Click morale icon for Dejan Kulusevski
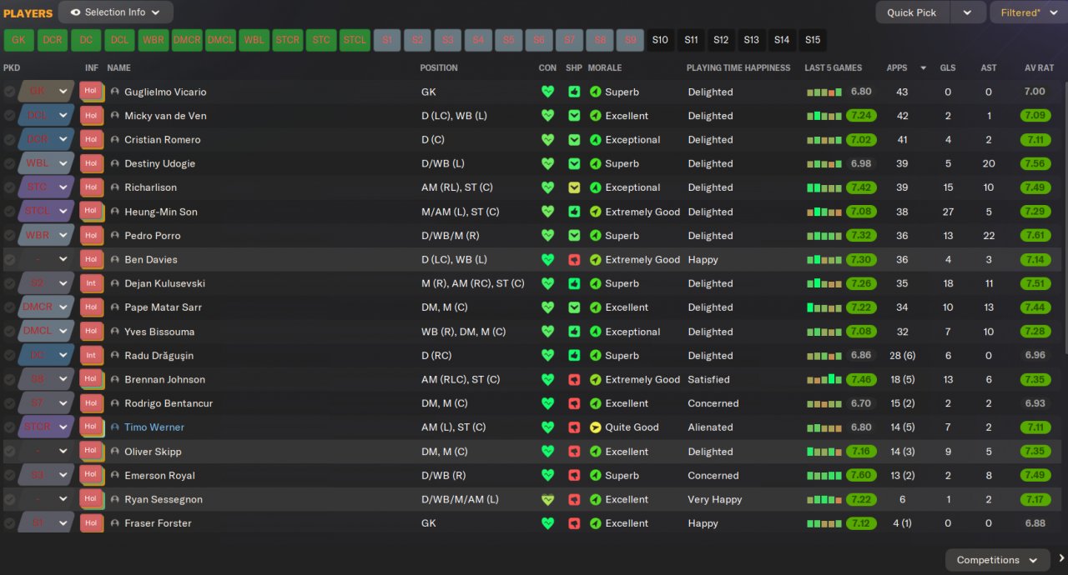Viewport: 1068px width, 575px height. (x=595, y=283)
